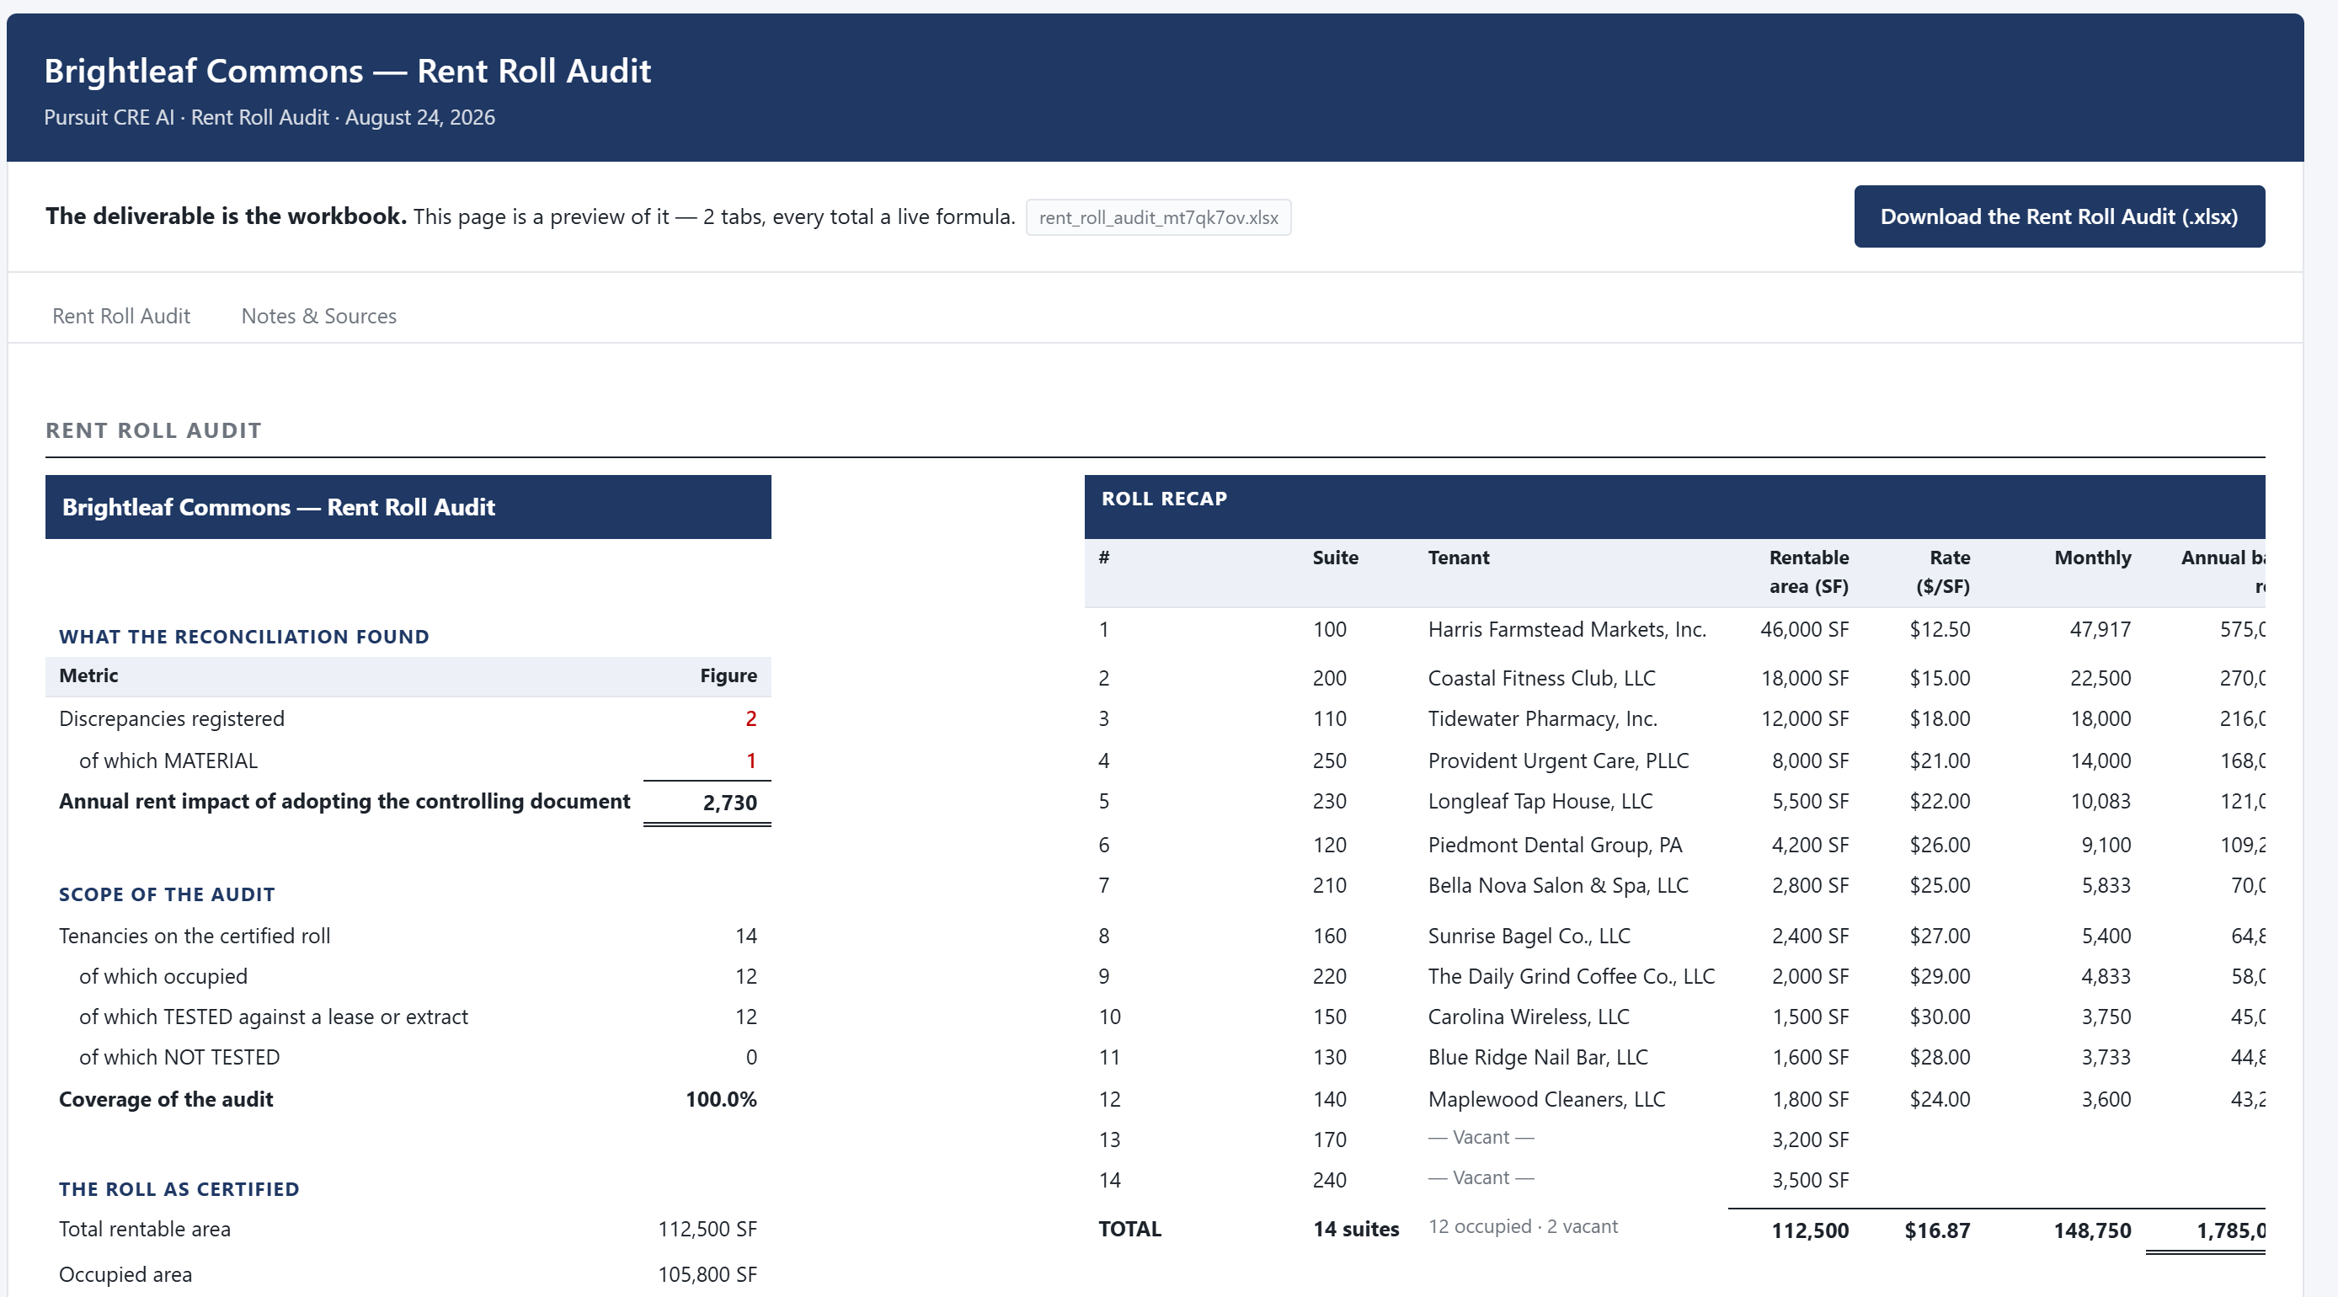Select the Rentable area (SF) column header
This screenshot has width=2338, height=1297.
coord(1808,572)
